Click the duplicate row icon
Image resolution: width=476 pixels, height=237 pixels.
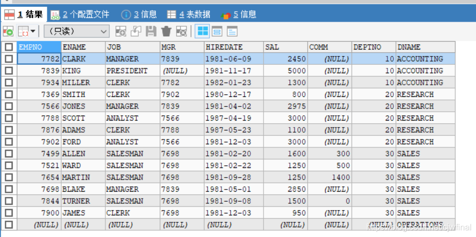coord(135,31)
